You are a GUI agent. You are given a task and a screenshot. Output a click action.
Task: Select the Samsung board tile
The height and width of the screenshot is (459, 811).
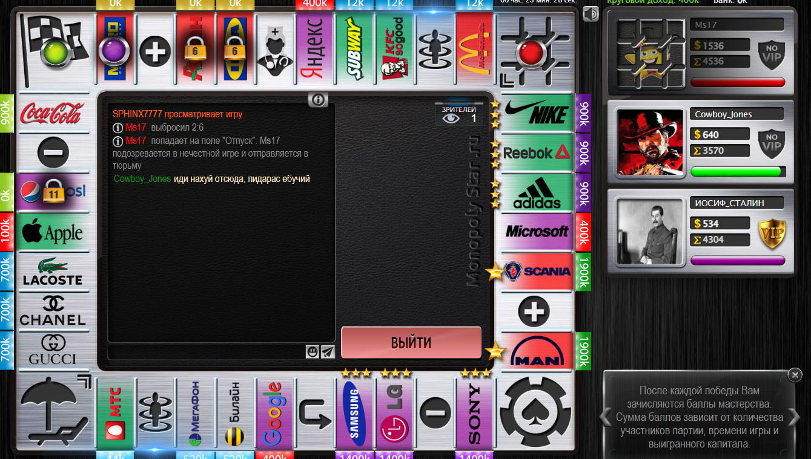pyautogui.click(x=354, y=414)
